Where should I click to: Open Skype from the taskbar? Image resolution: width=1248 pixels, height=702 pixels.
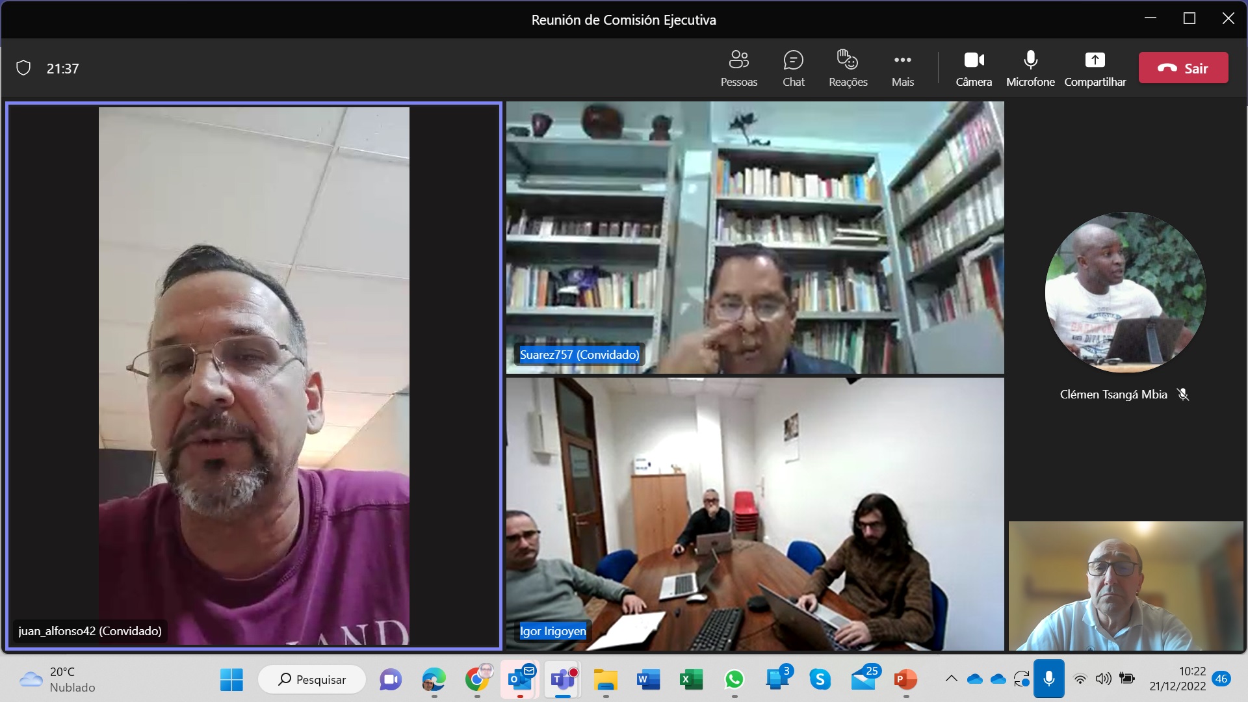820,680
